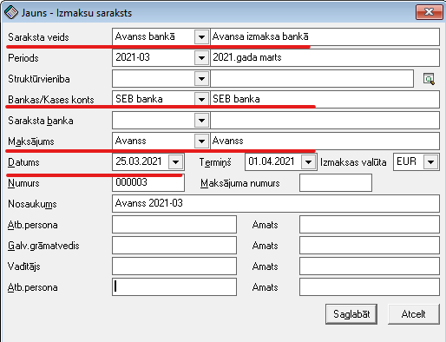Open the Bankas/Kases konts dropdown
Viewport: 446px width, 342px height.
201,100
